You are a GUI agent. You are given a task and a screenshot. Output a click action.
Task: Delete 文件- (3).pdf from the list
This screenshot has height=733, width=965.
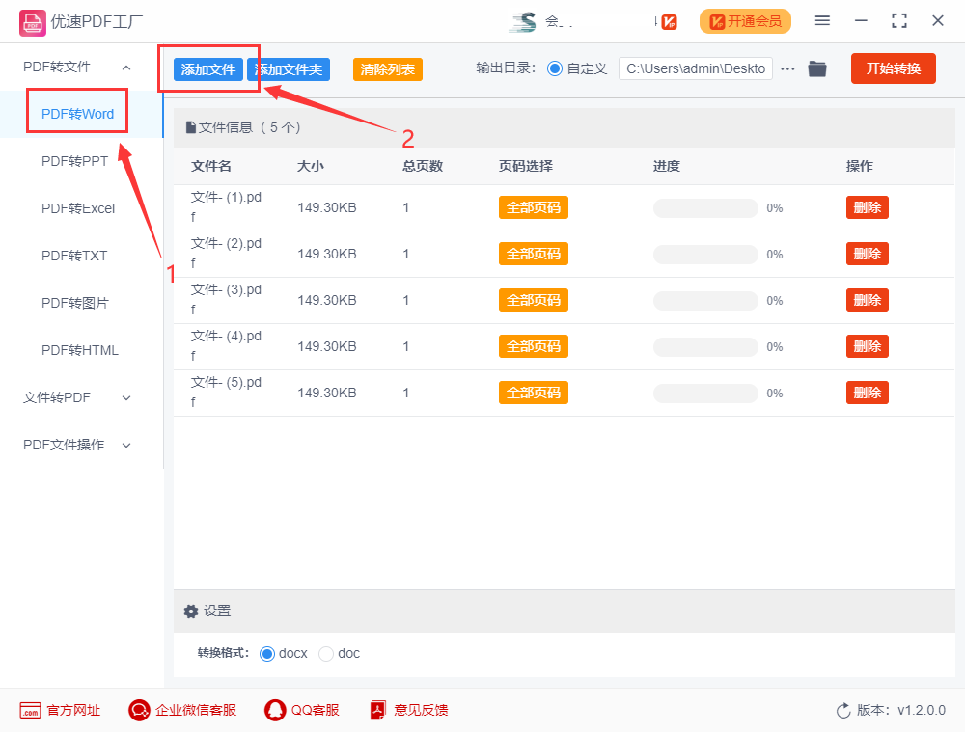pyautogui.click(x=868, y=300)
